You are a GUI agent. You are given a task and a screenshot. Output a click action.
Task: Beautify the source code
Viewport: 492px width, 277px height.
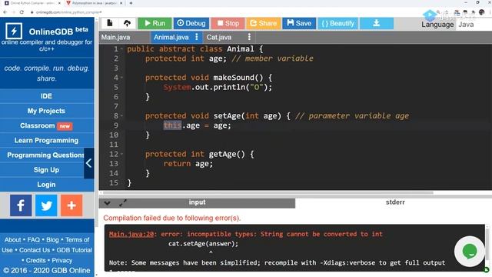coord(337,23)
